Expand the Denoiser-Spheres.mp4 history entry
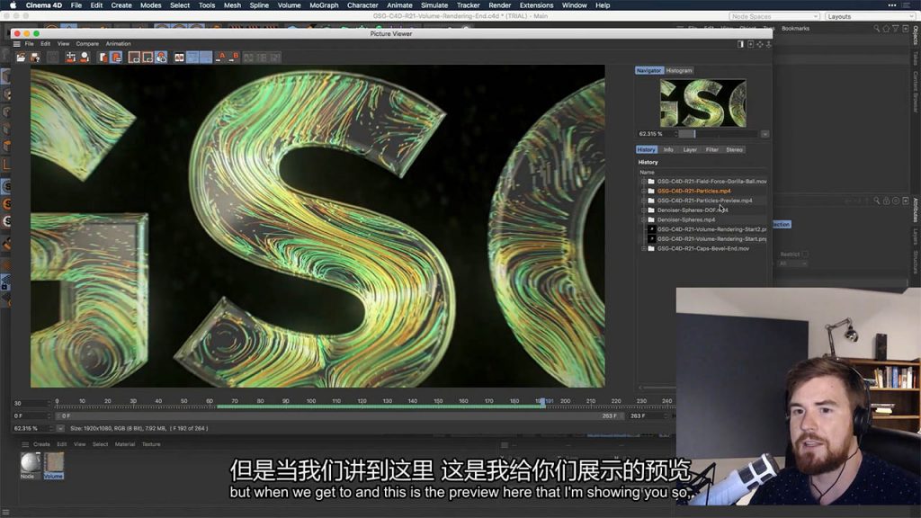This screenshot has height=518, width=921. 644,219
